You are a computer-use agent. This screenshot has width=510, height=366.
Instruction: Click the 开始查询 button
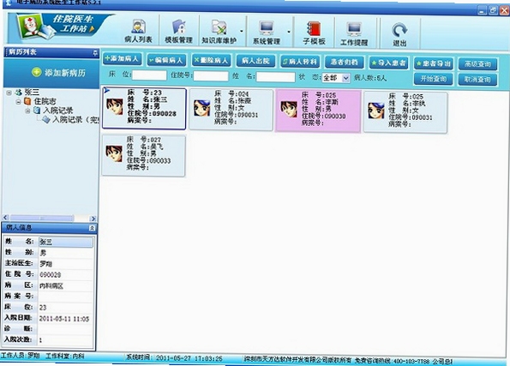tap(433, 79)
